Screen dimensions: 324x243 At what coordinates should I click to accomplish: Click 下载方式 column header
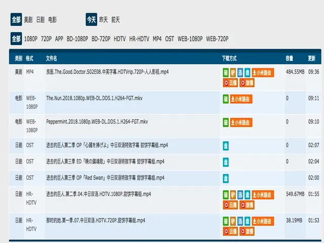[x=229, y=59]
